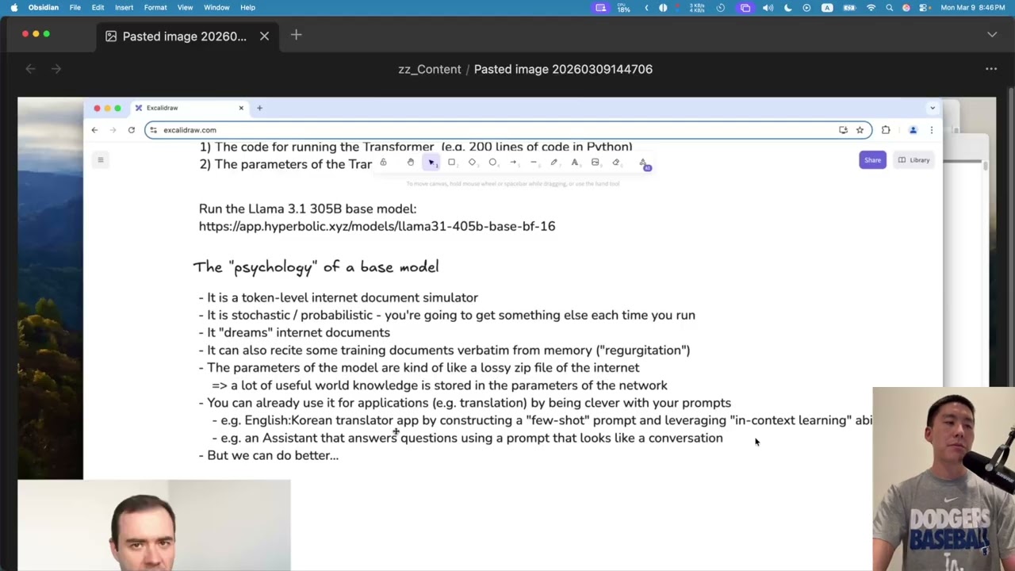Open the File menu
Screen dimensions: 1015x571
pos(75,7)
